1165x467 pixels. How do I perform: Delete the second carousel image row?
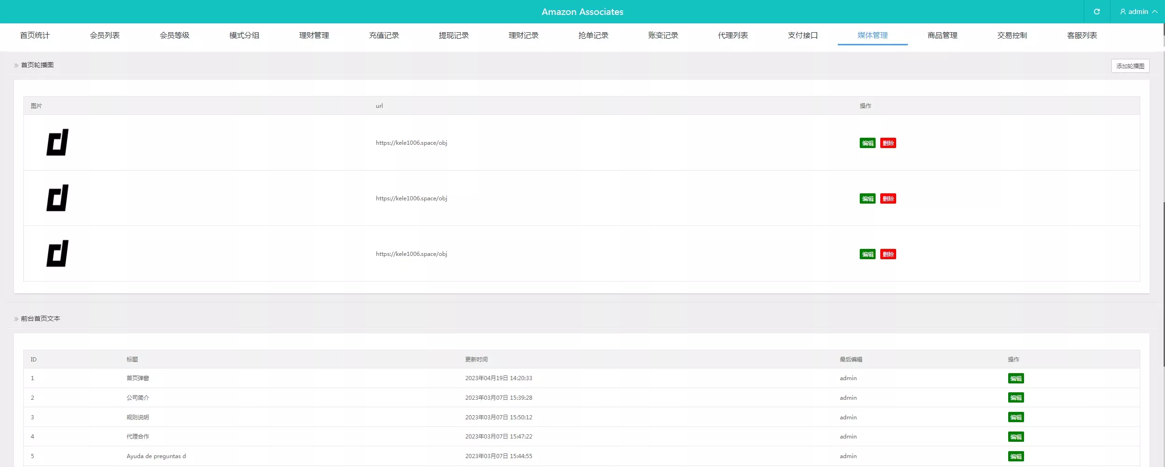888,198
